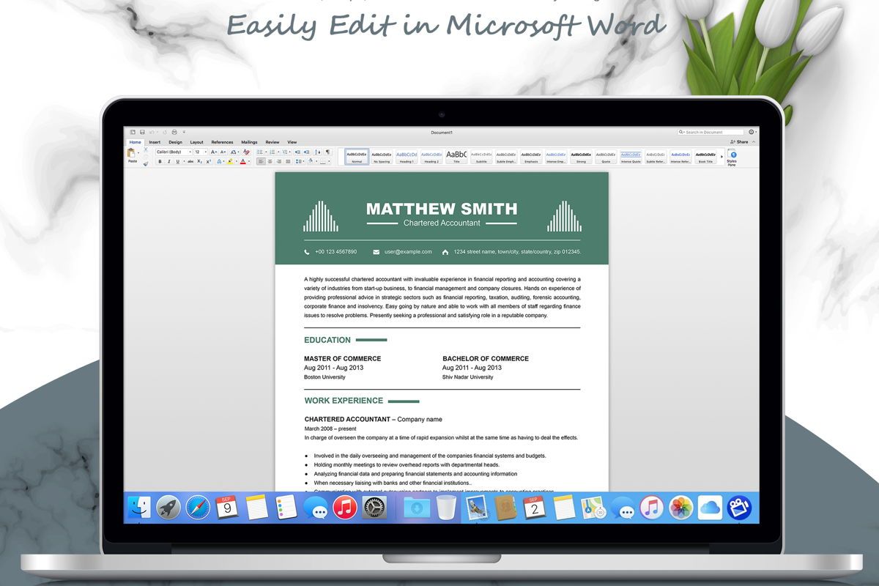The height and width of the screenshot is (586, 879).
Task: Click the Shading paint bucket color
Action: click(310, 161)
